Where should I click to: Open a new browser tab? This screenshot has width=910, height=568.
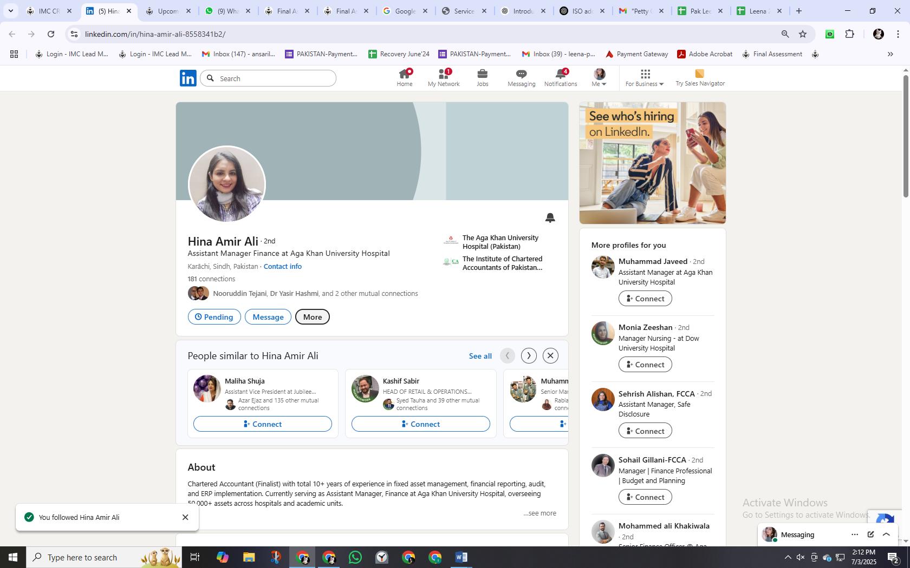coord(798,11)
